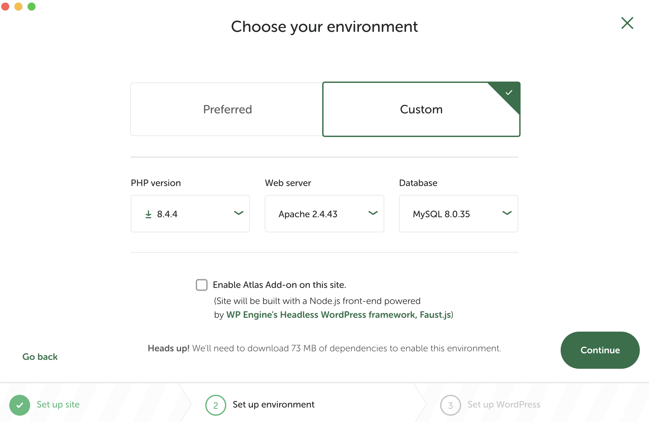Click the yellow macOS minimize button
This screenshot has width=649, height=422.
[x=18, y=7]
